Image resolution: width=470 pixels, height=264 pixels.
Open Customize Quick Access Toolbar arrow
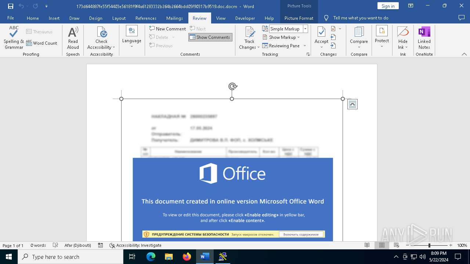(x=46, y=6)
